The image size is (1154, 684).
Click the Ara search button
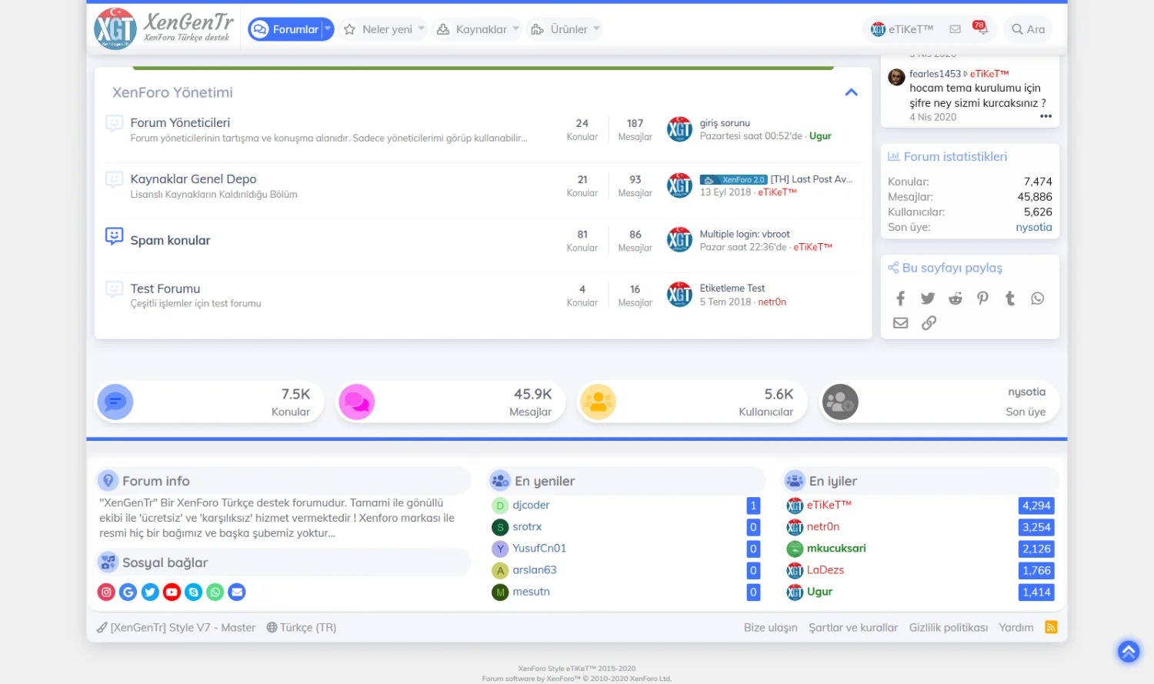[x=1028, y=29]
